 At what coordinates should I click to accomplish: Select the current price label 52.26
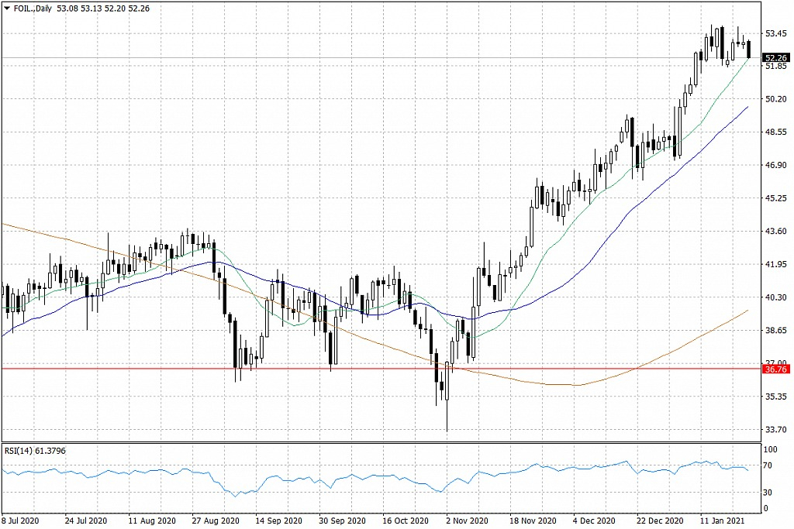(776, 58)
